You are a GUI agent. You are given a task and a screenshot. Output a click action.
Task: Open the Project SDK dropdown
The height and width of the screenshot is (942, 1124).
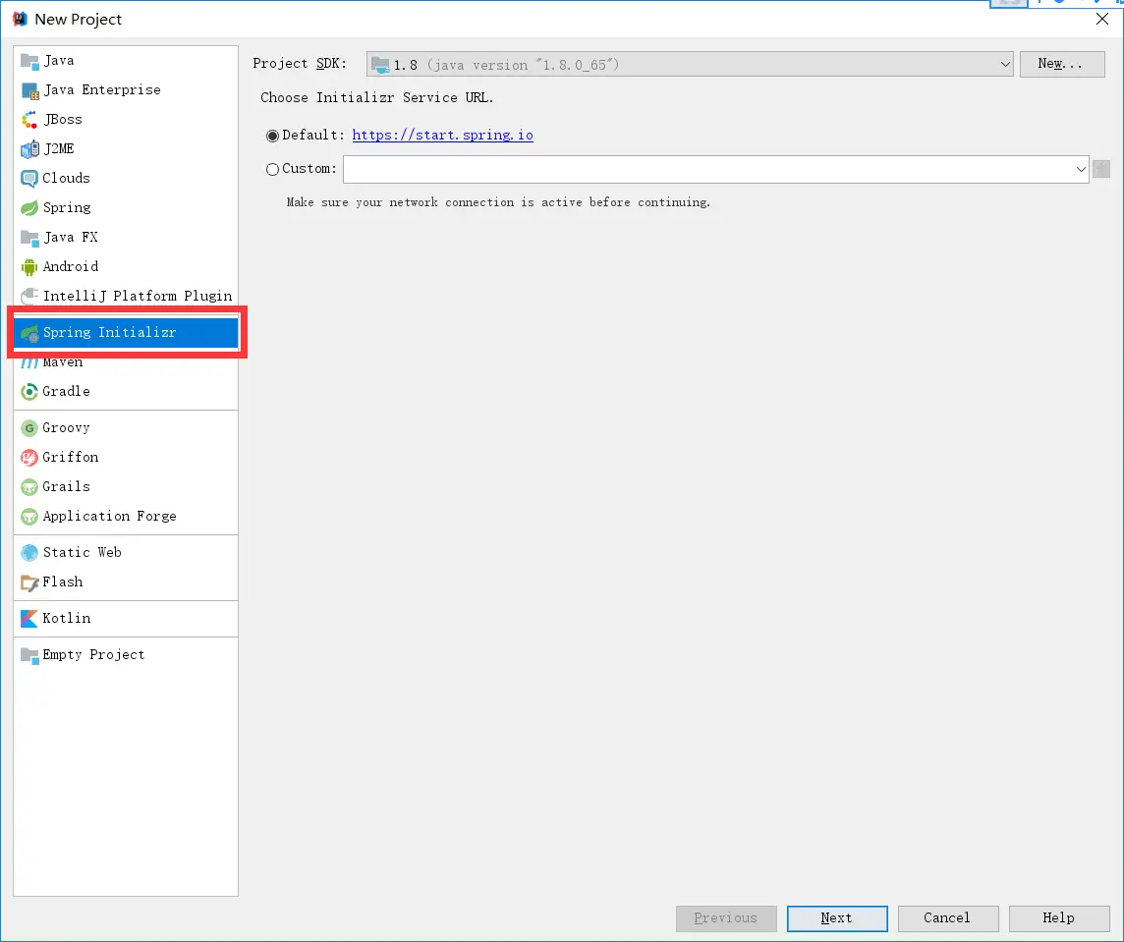click(x=690, y=64)
